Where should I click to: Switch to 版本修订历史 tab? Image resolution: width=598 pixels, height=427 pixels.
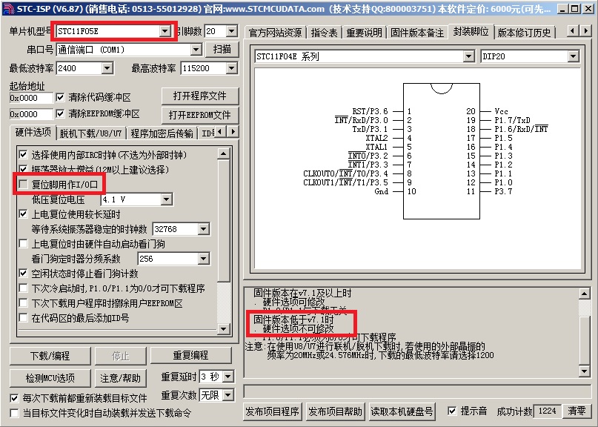(525, 33)
